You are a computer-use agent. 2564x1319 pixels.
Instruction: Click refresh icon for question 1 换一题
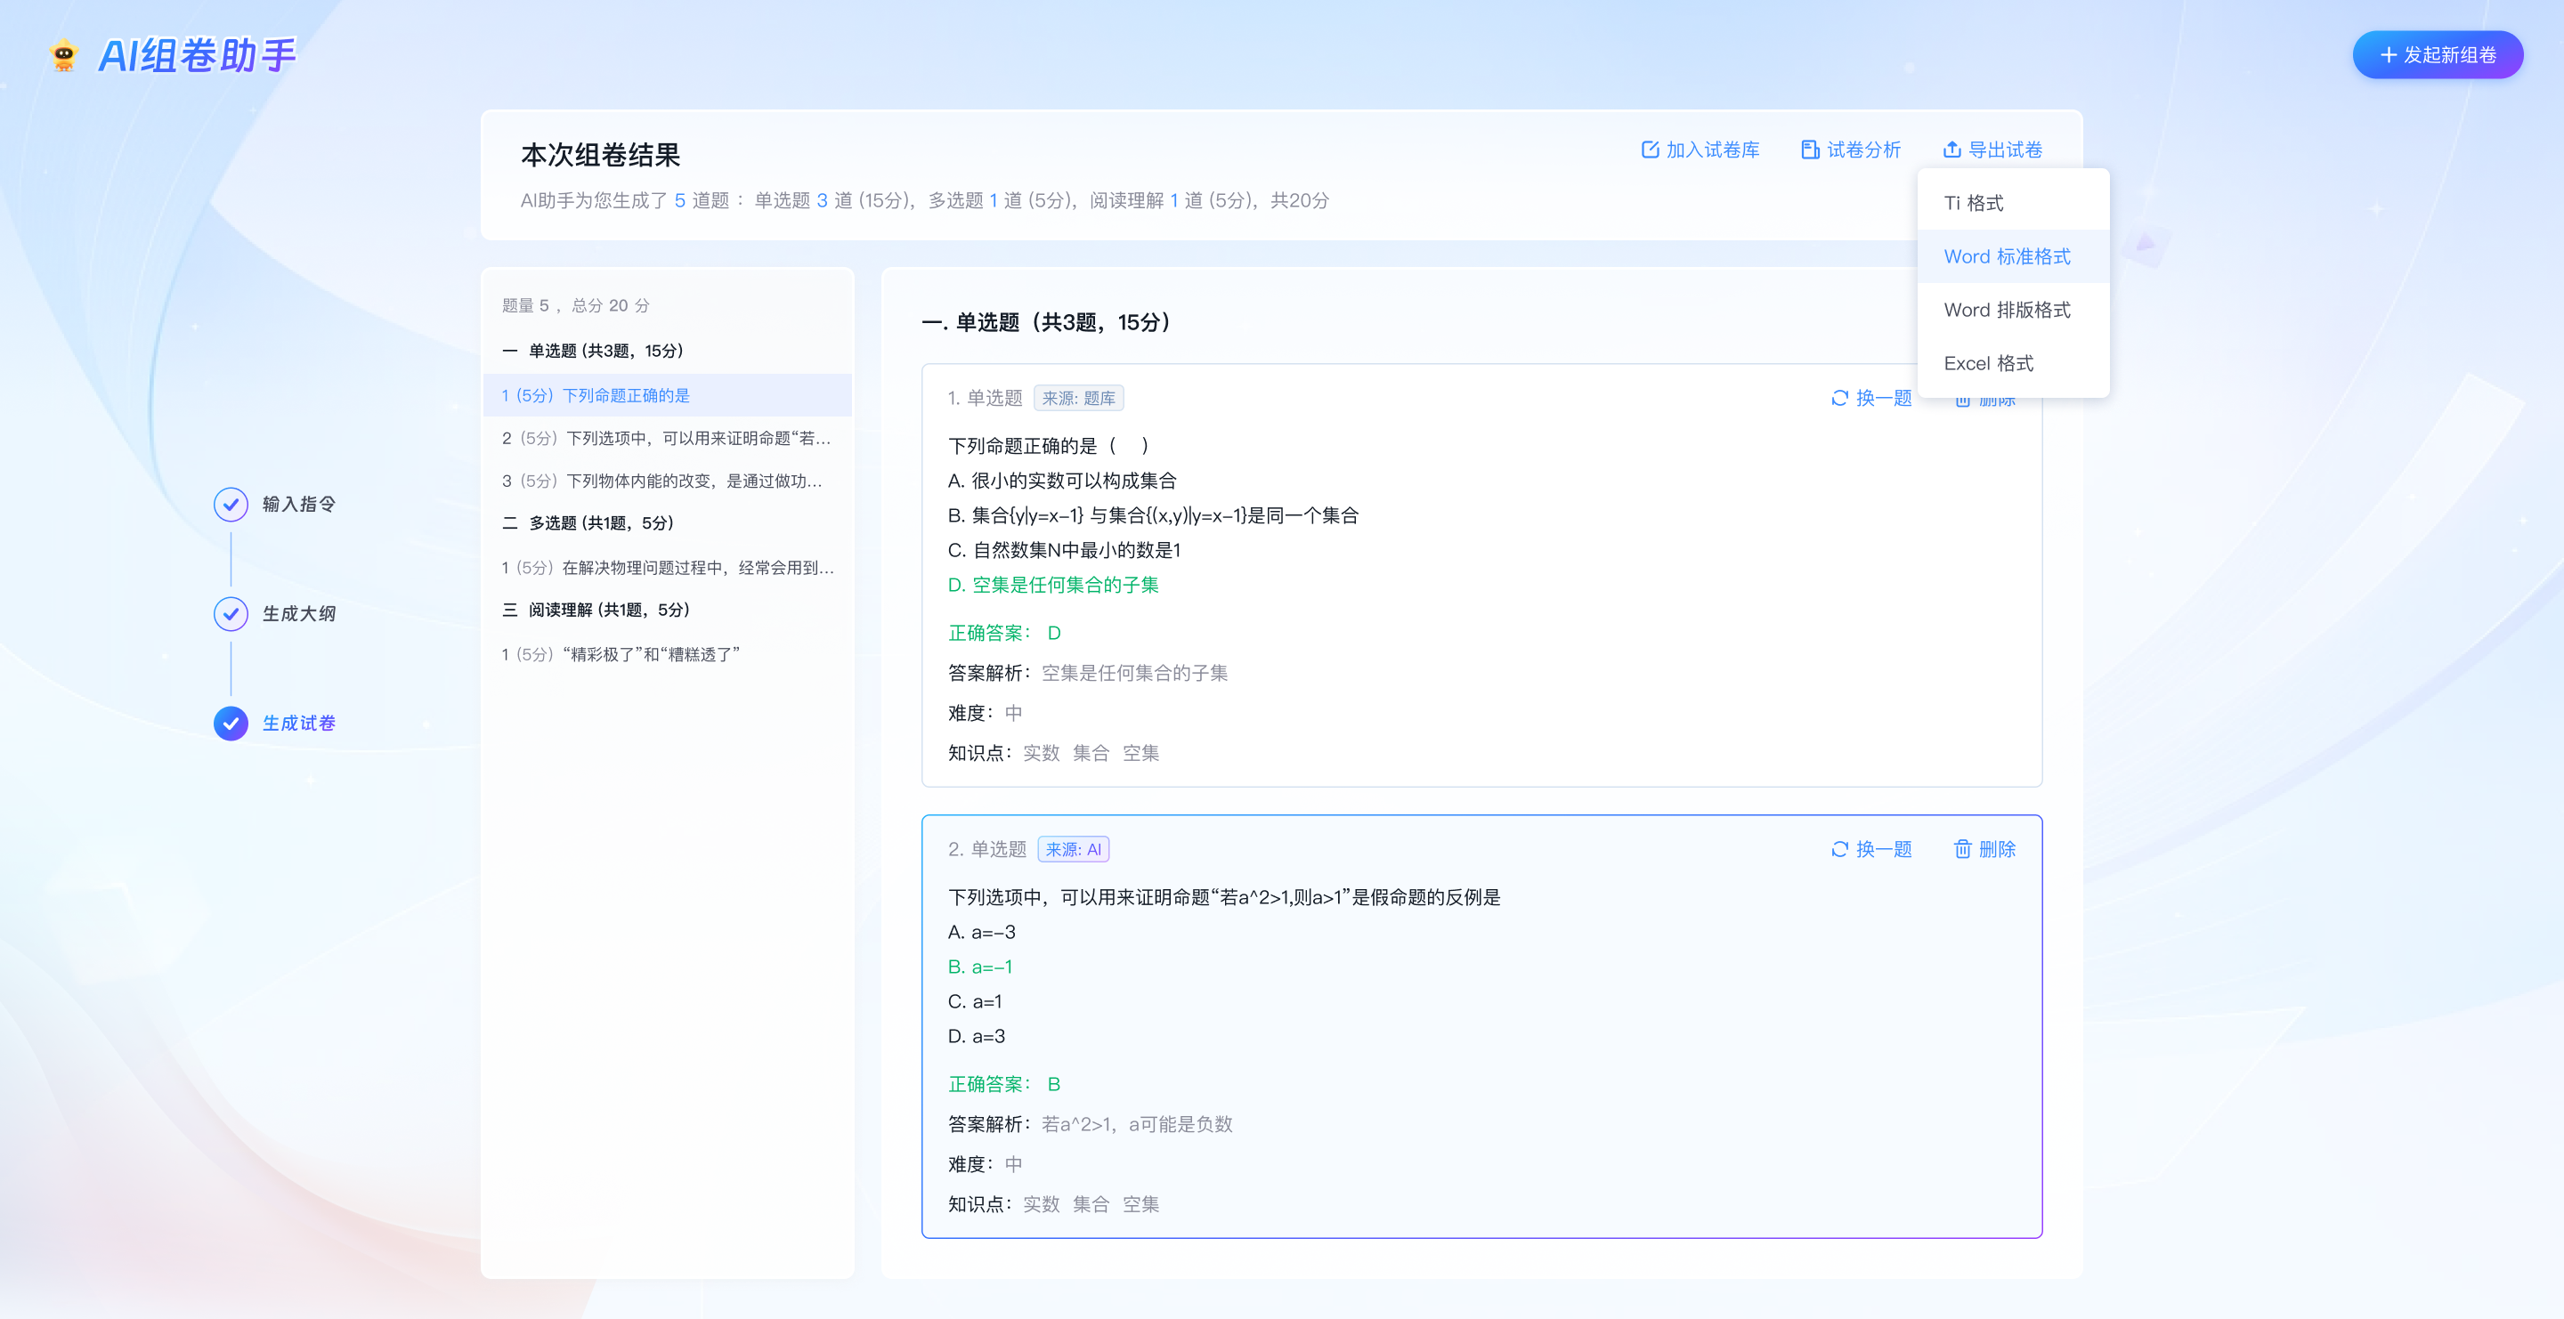pyautogui.click(x=1839, y=398)
